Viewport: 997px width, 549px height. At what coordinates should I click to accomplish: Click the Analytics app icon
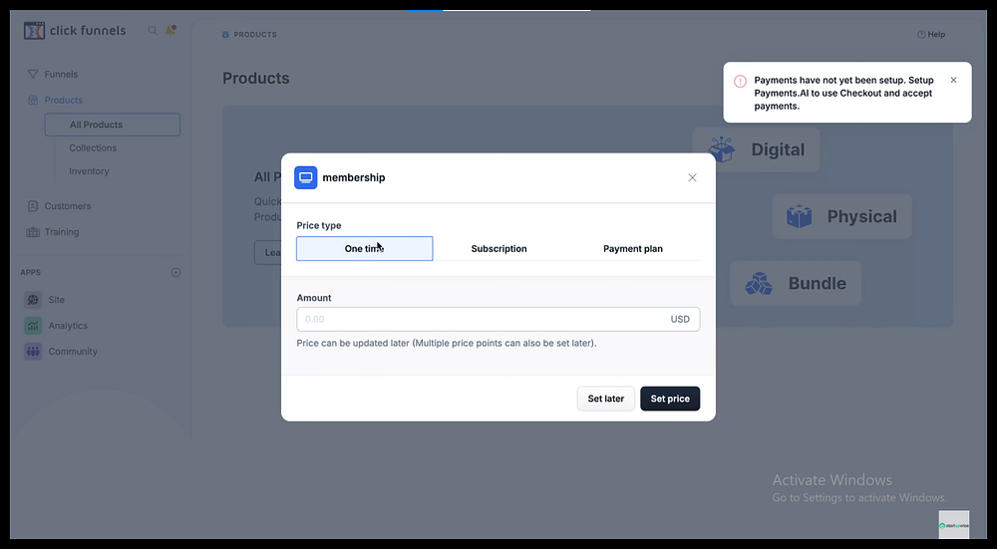click(x=33, y=326)
